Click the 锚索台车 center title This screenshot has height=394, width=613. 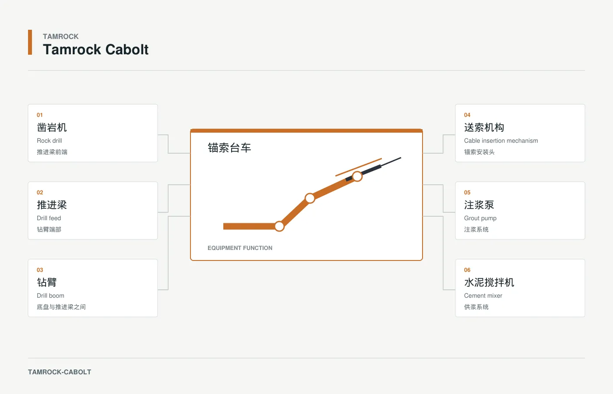coord(229,148)
